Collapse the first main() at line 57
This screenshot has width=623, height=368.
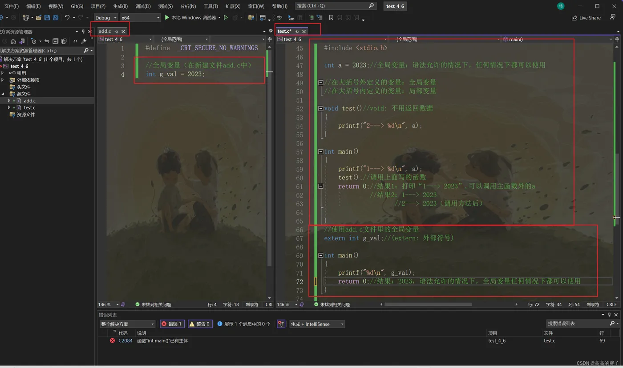(321, 152)
